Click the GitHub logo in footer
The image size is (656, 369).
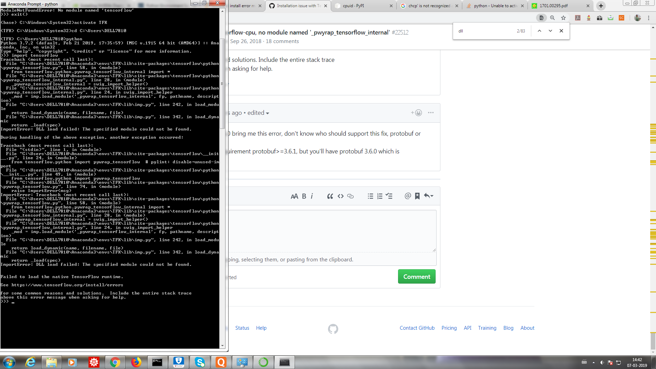[x=333, y=329]
